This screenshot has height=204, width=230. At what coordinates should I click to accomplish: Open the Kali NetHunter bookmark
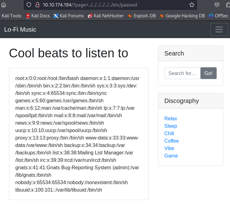point(106,16)
